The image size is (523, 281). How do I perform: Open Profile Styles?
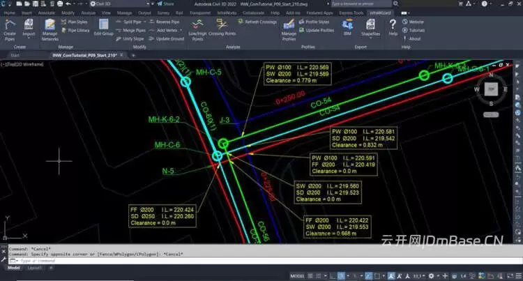coord(314,22)
